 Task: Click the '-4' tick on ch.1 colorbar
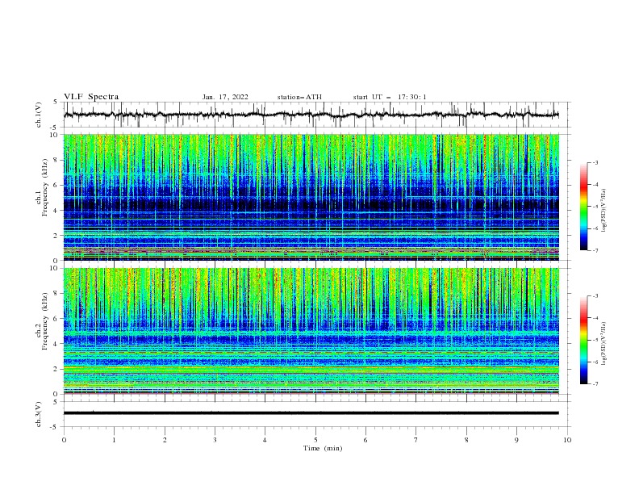point(595,185)
